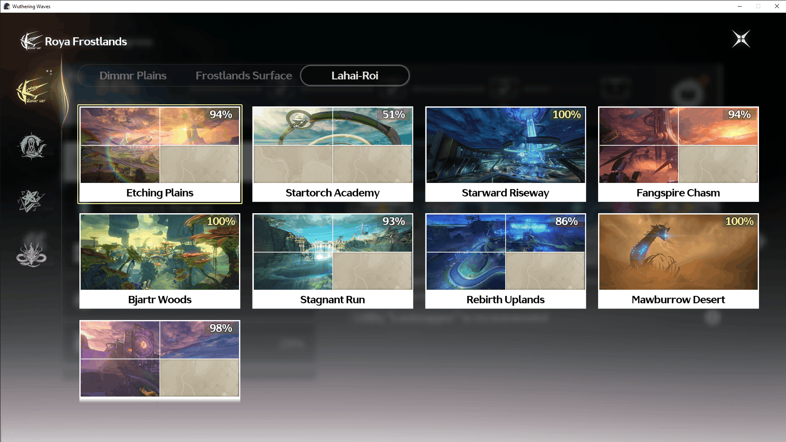Open the Startorch Academy area card
This screenshot has width=786, height=442.
pos(332,154)
